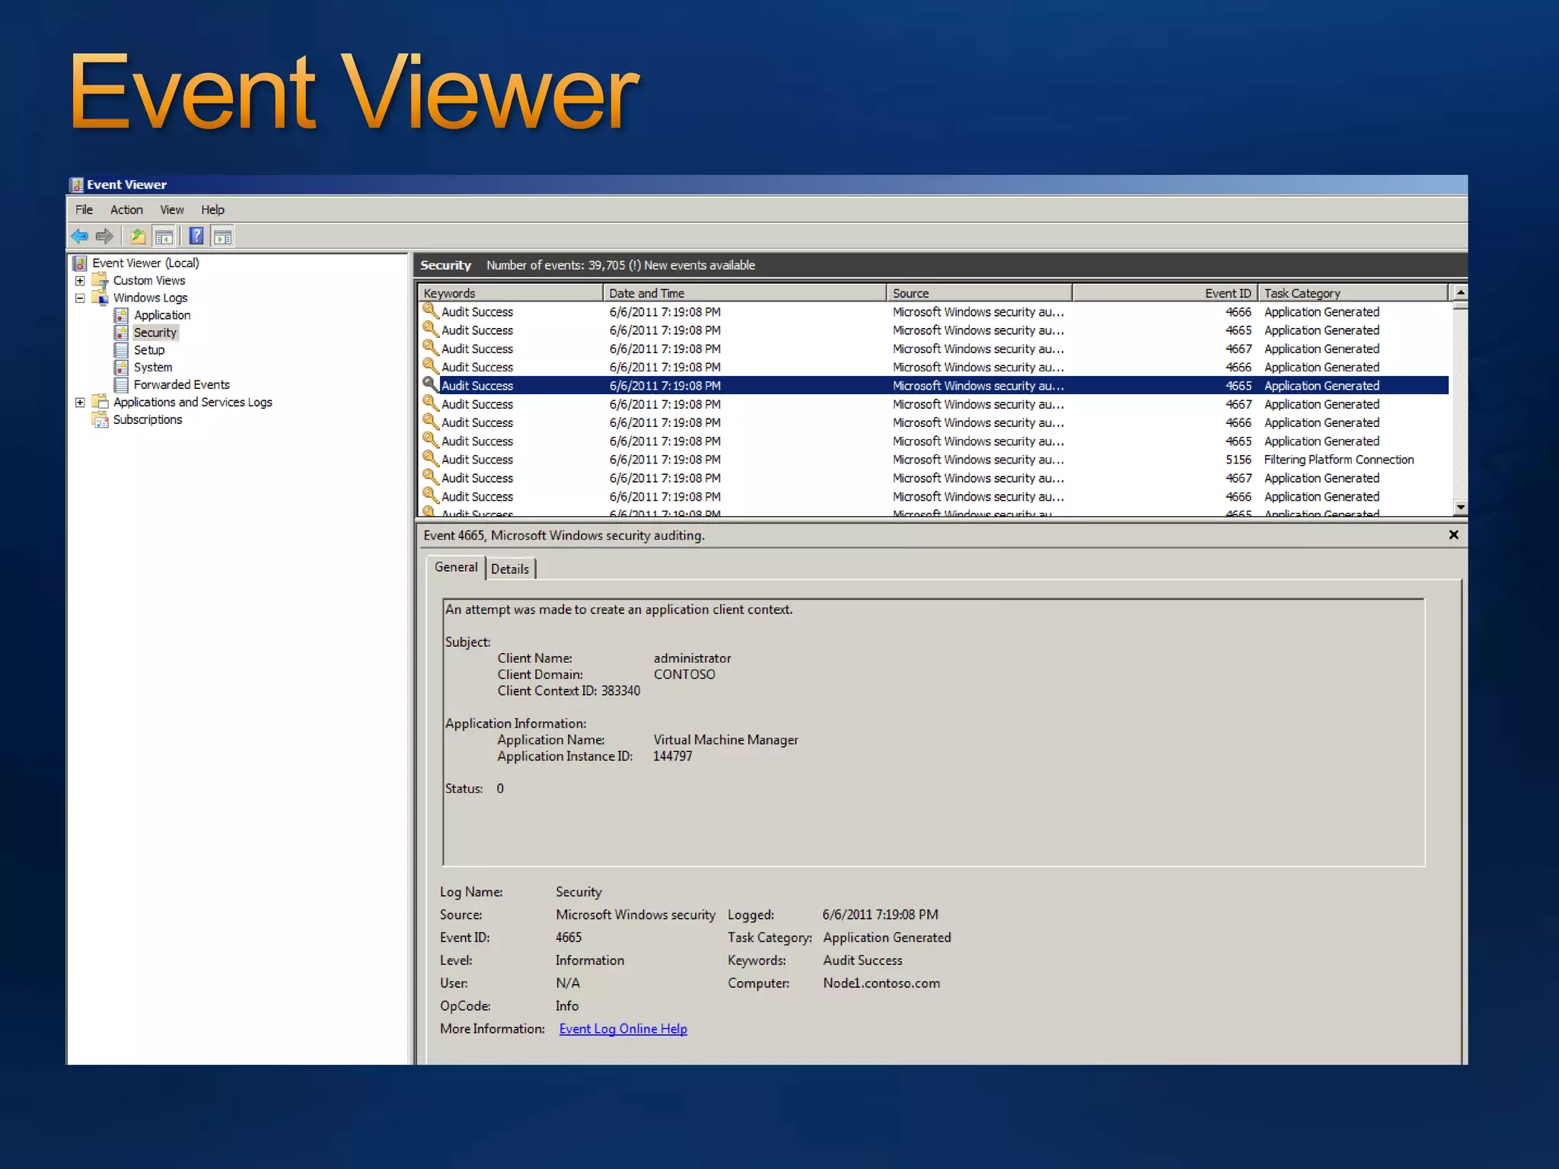Select the Filtering Platform Connection event row

point(934,460)
